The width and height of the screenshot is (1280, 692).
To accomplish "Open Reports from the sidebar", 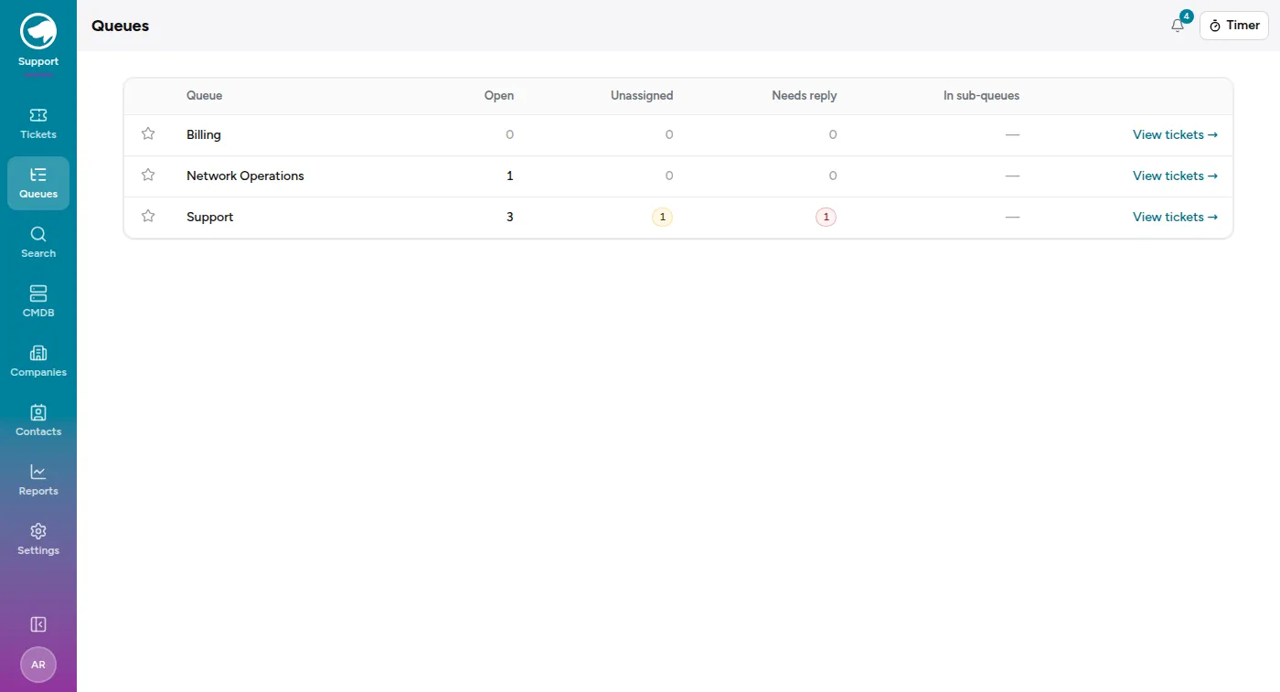I will pyautogui.click(x=38, y=480).
